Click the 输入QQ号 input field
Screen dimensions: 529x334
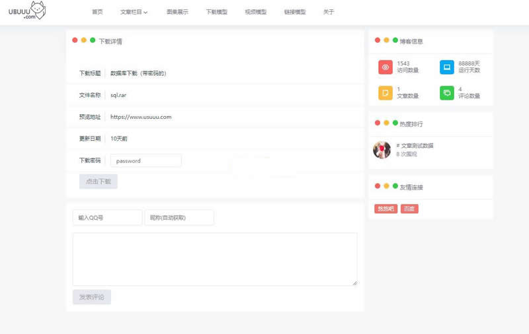point(107,218)
